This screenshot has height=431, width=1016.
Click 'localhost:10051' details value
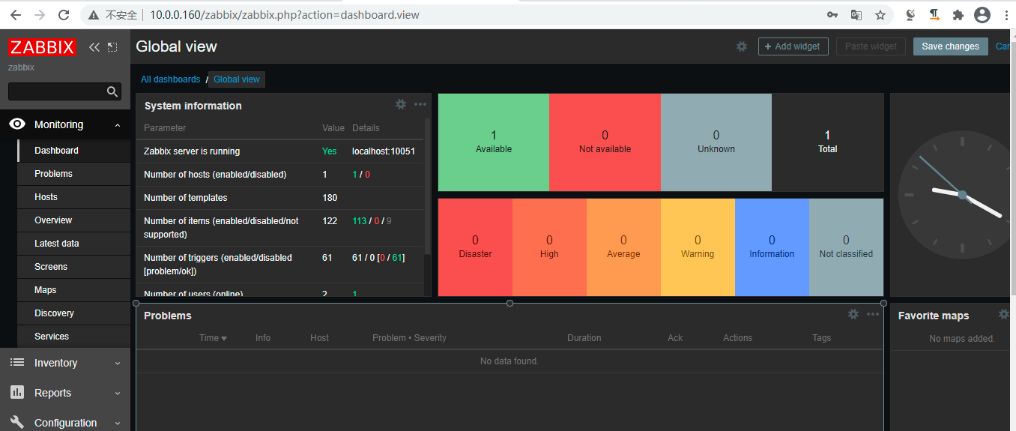384,151
